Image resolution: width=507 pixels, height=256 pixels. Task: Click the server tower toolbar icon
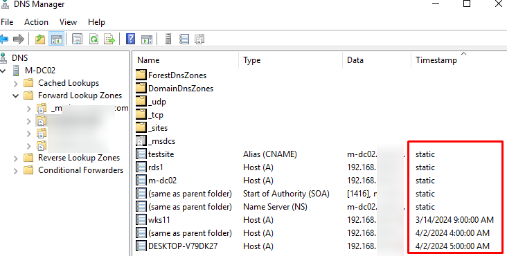click(168, 39)
